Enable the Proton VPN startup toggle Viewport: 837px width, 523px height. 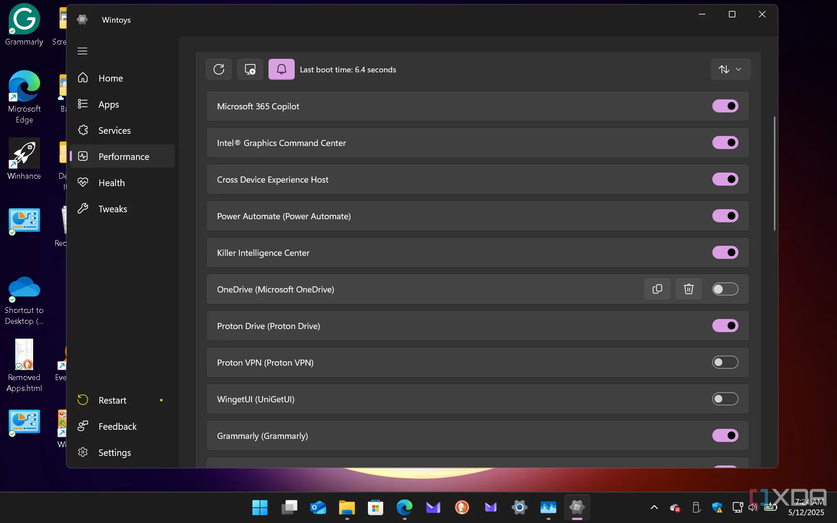pyautogui.click(x=725, y=362)
